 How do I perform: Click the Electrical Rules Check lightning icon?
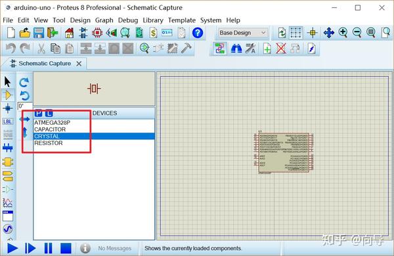tap(312, 49)
